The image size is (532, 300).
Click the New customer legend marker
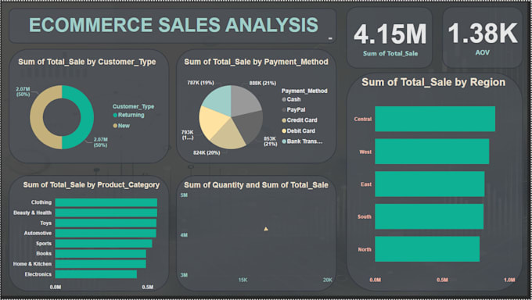(x=115, y=126)
